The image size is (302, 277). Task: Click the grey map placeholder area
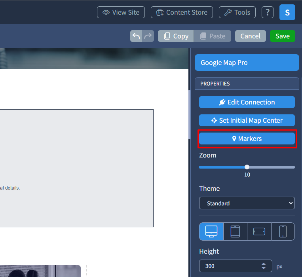tap(77, 168)
